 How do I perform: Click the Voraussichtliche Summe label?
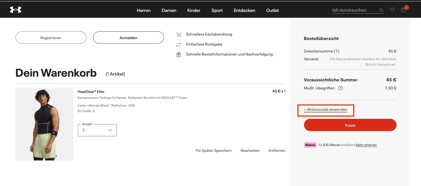[x=331, y=80]
